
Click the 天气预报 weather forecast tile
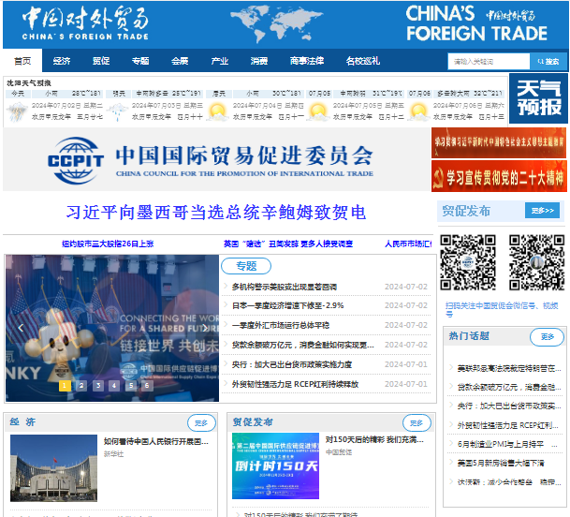[x=539, y=98]
